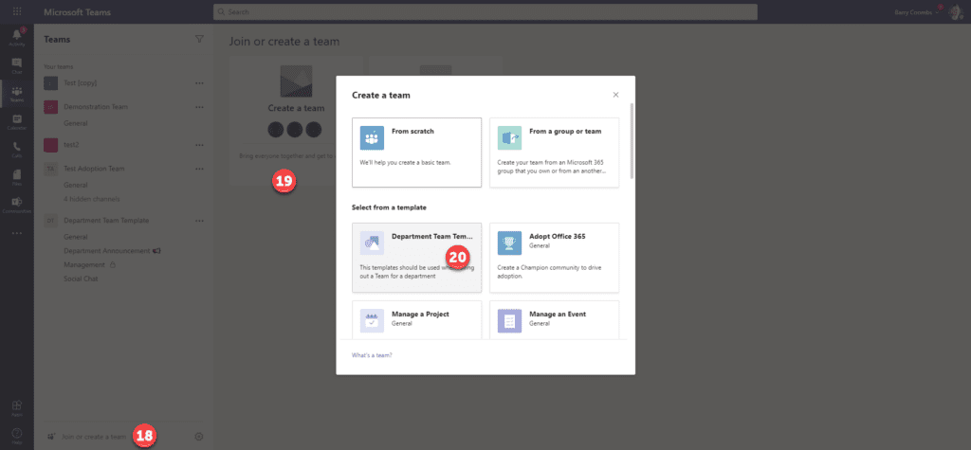Choose the From scratch option
The height and width of the screenshot is (450, 971).
417,153
